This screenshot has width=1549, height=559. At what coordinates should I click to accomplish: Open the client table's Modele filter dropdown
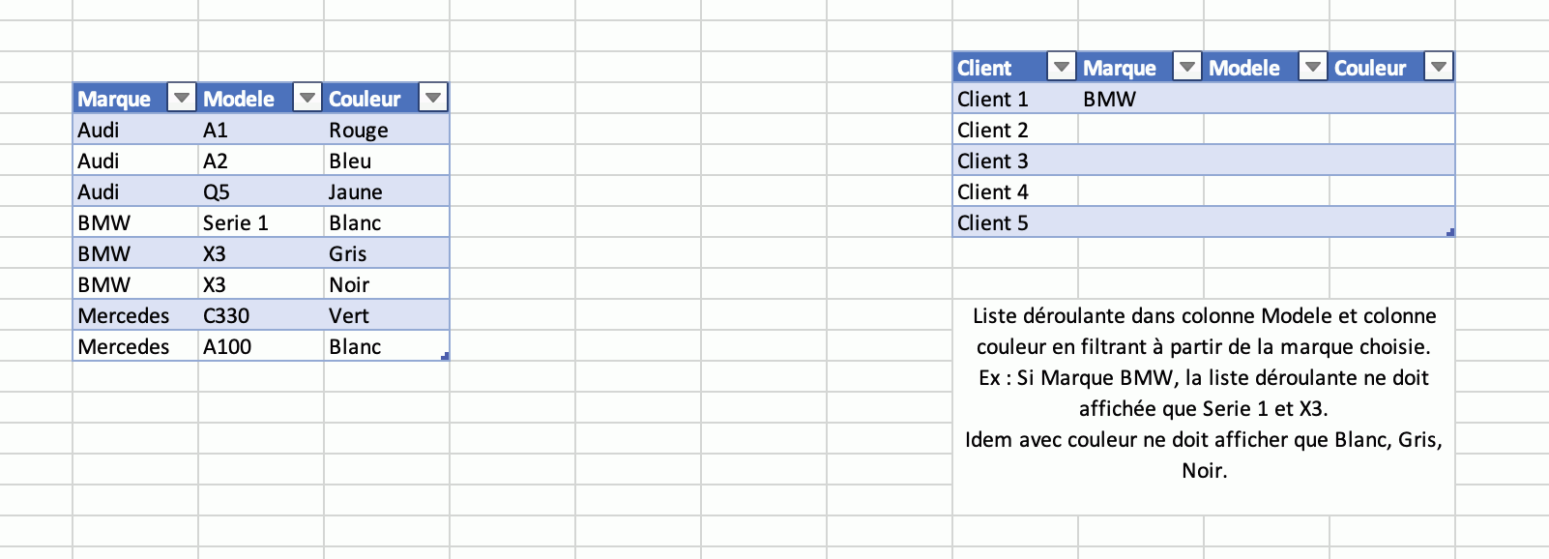1312,67
